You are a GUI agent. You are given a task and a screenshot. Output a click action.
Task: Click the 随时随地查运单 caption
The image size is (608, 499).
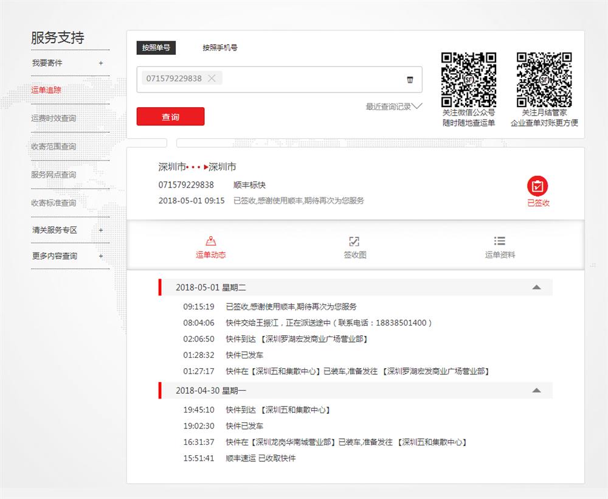[469, 122]
